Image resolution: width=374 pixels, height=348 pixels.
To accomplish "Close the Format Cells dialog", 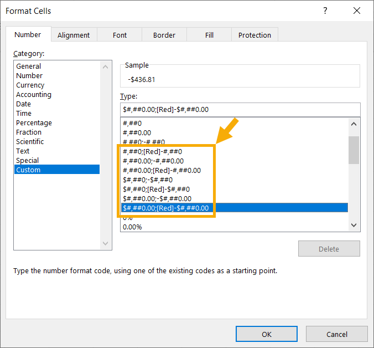I will tap(356, 11).
